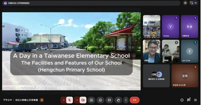Show all 30 participants icon
Image resolution: width=201 pixels, height=105 pixels.
[x=194, y=3]
